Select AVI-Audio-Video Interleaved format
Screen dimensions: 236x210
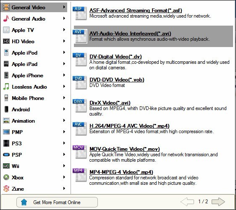coord(130,34)
